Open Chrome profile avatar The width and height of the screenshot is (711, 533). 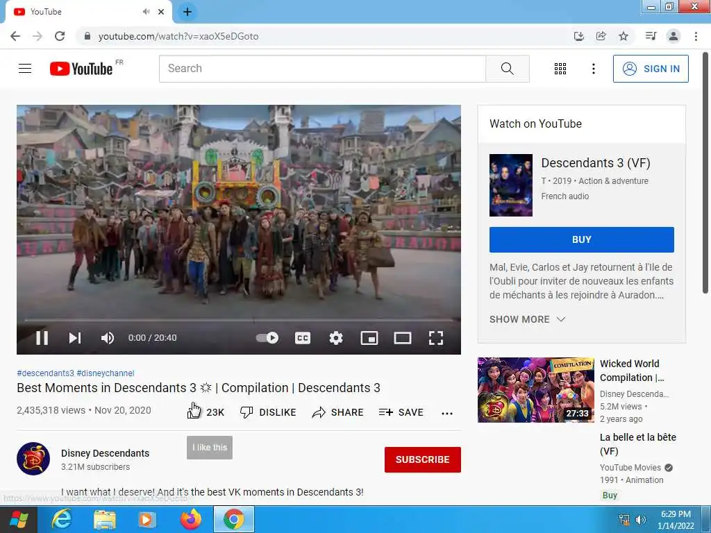pos(674,36)
